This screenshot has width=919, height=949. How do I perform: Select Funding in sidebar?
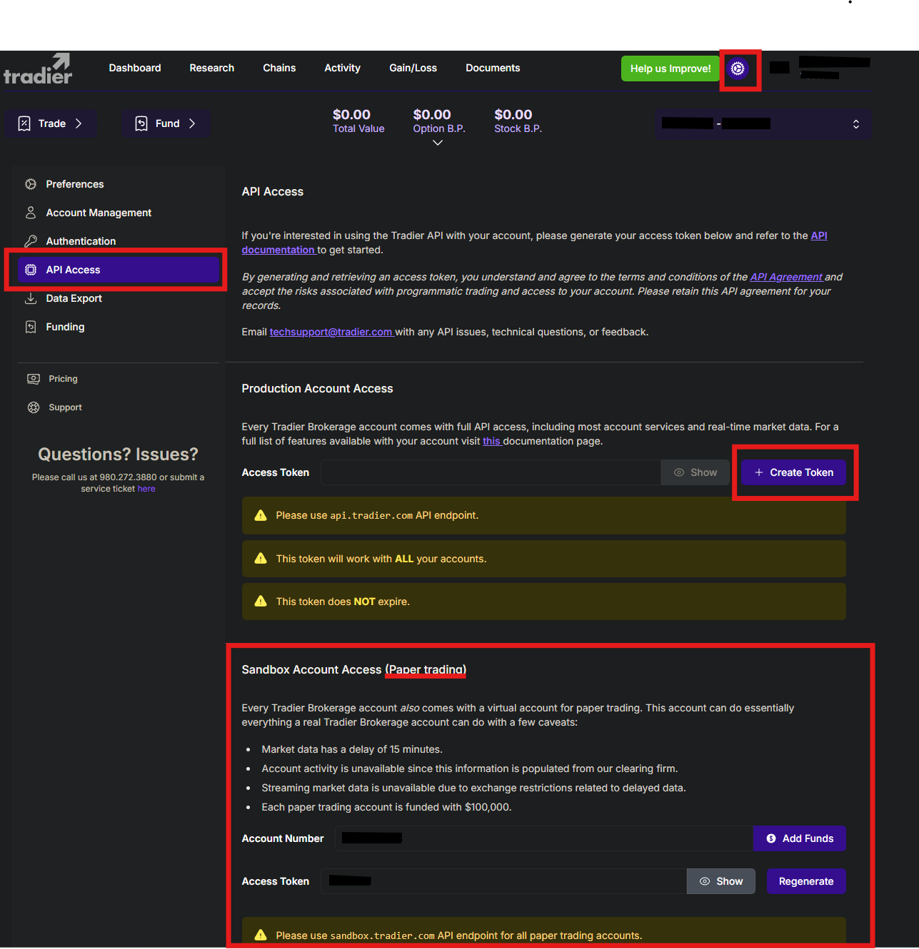119,327
